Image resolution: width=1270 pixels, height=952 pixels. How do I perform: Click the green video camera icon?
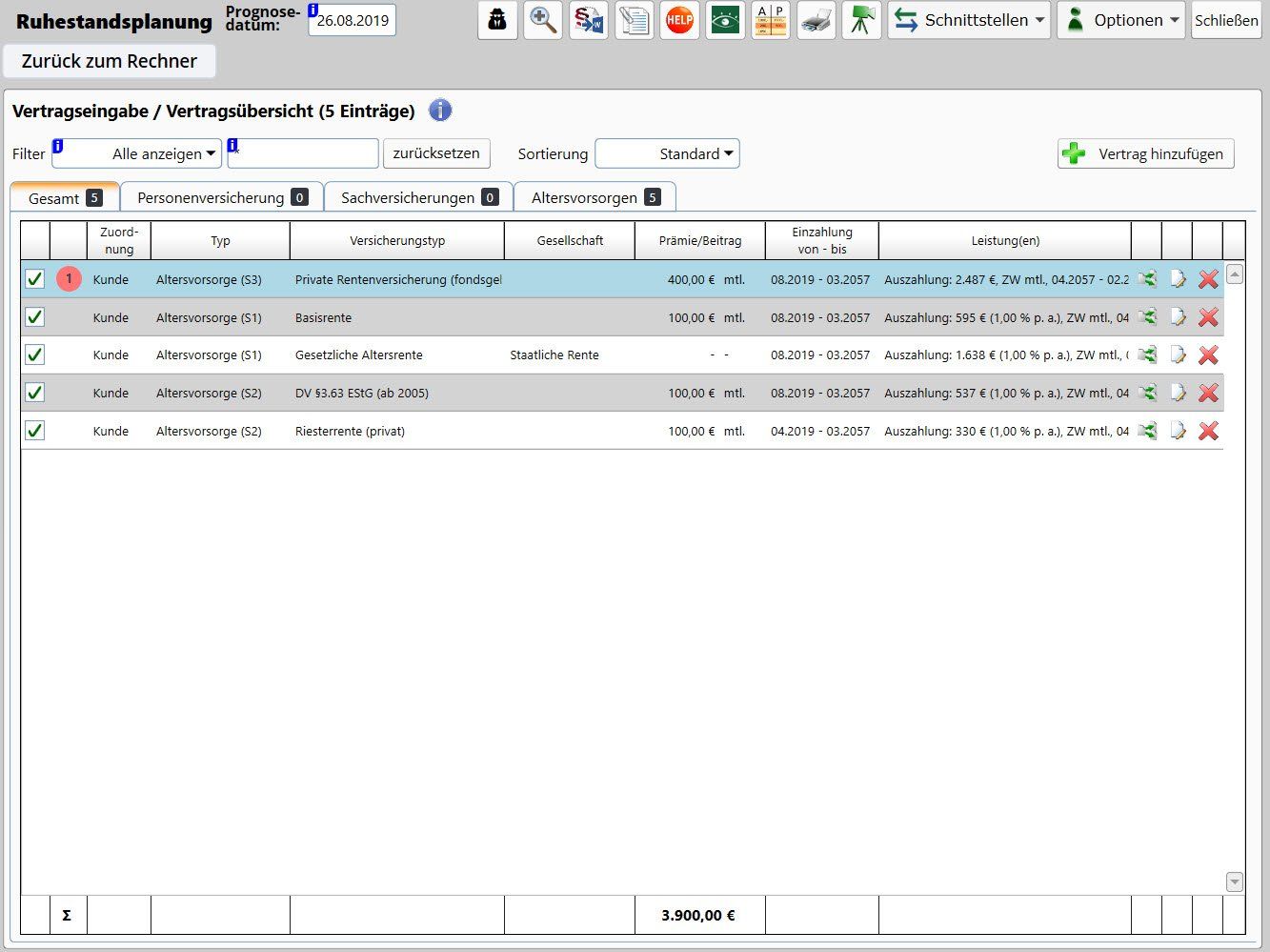click(861, 20)
